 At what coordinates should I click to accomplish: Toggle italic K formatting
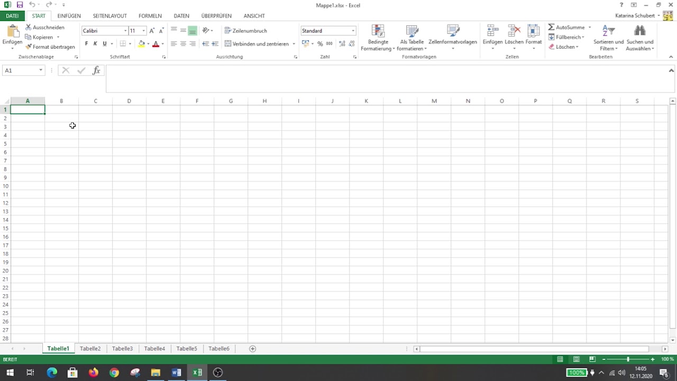(95, 44)
